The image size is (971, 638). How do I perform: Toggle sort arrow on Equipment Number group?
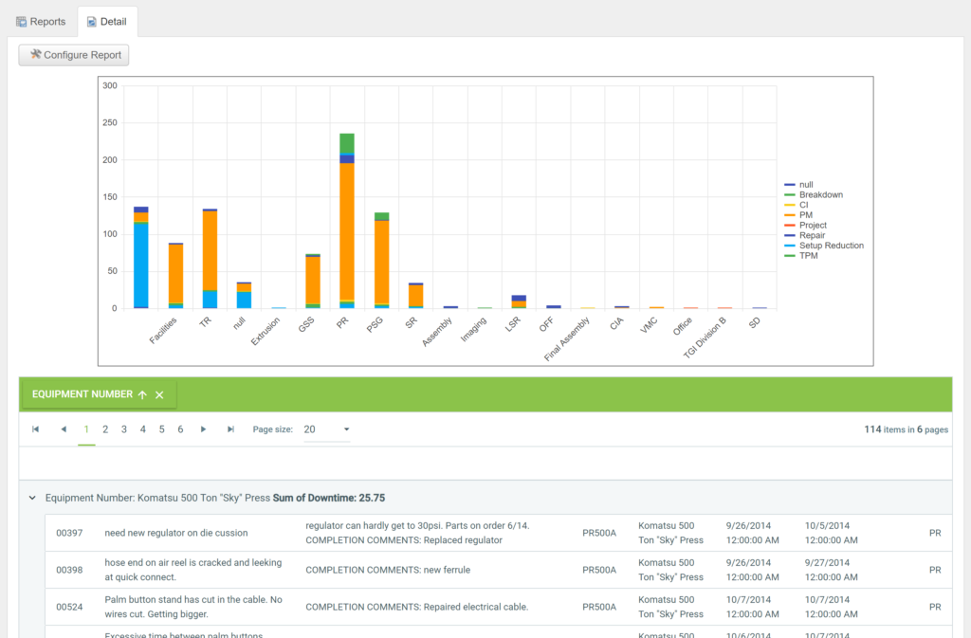tap(142, 394)
